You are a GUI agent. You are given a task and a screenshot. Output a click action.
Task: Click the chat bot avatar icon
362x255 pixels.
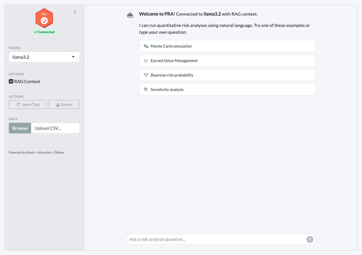[130, 15]
